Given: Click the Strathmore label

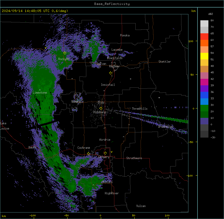Looking at the screenshot, I should (x=134, y=158).
